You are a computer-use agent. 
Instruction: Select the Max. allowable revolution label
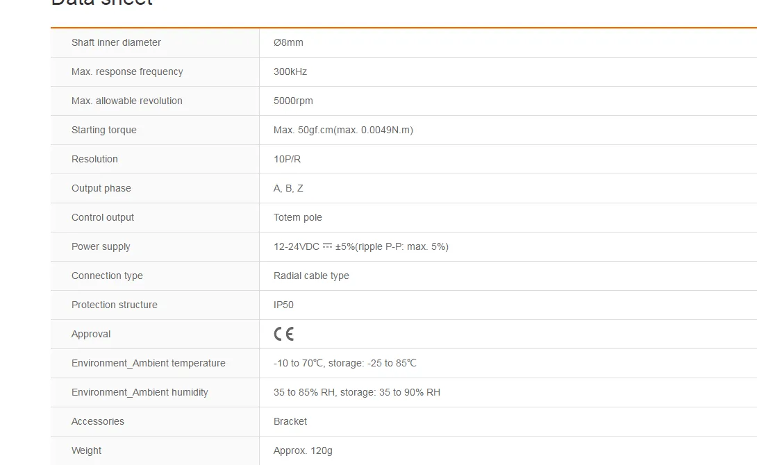pos(127,101)
